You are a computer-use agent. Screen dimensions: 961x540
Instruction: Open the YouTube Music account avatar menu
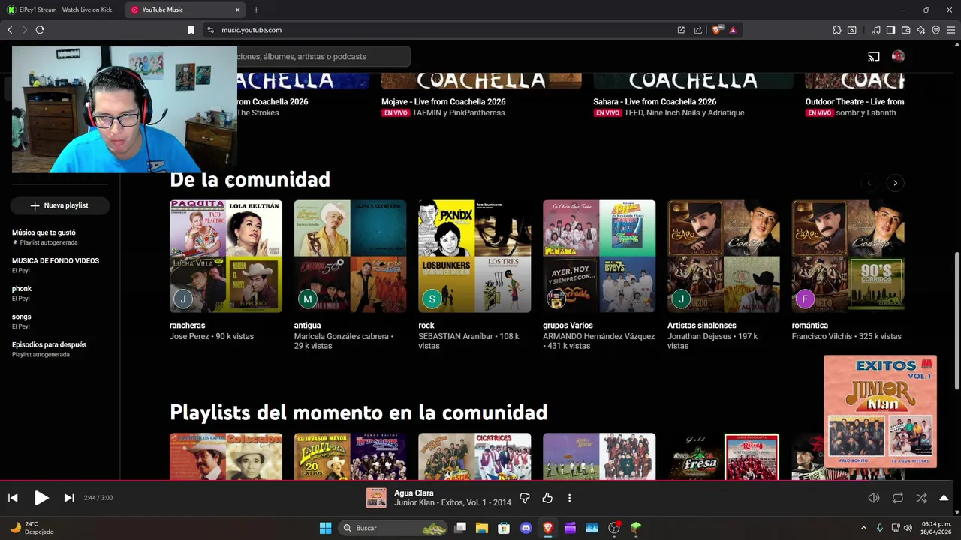click(x=898, y=56)
